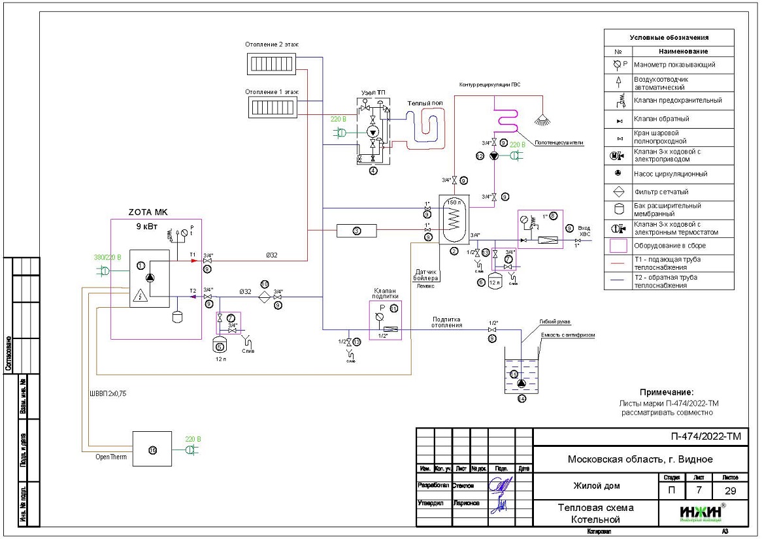Click the red T1 supply line legend sample
Image resolution: width=762 pixels, height=539 pixels.
tap(618, 263)
